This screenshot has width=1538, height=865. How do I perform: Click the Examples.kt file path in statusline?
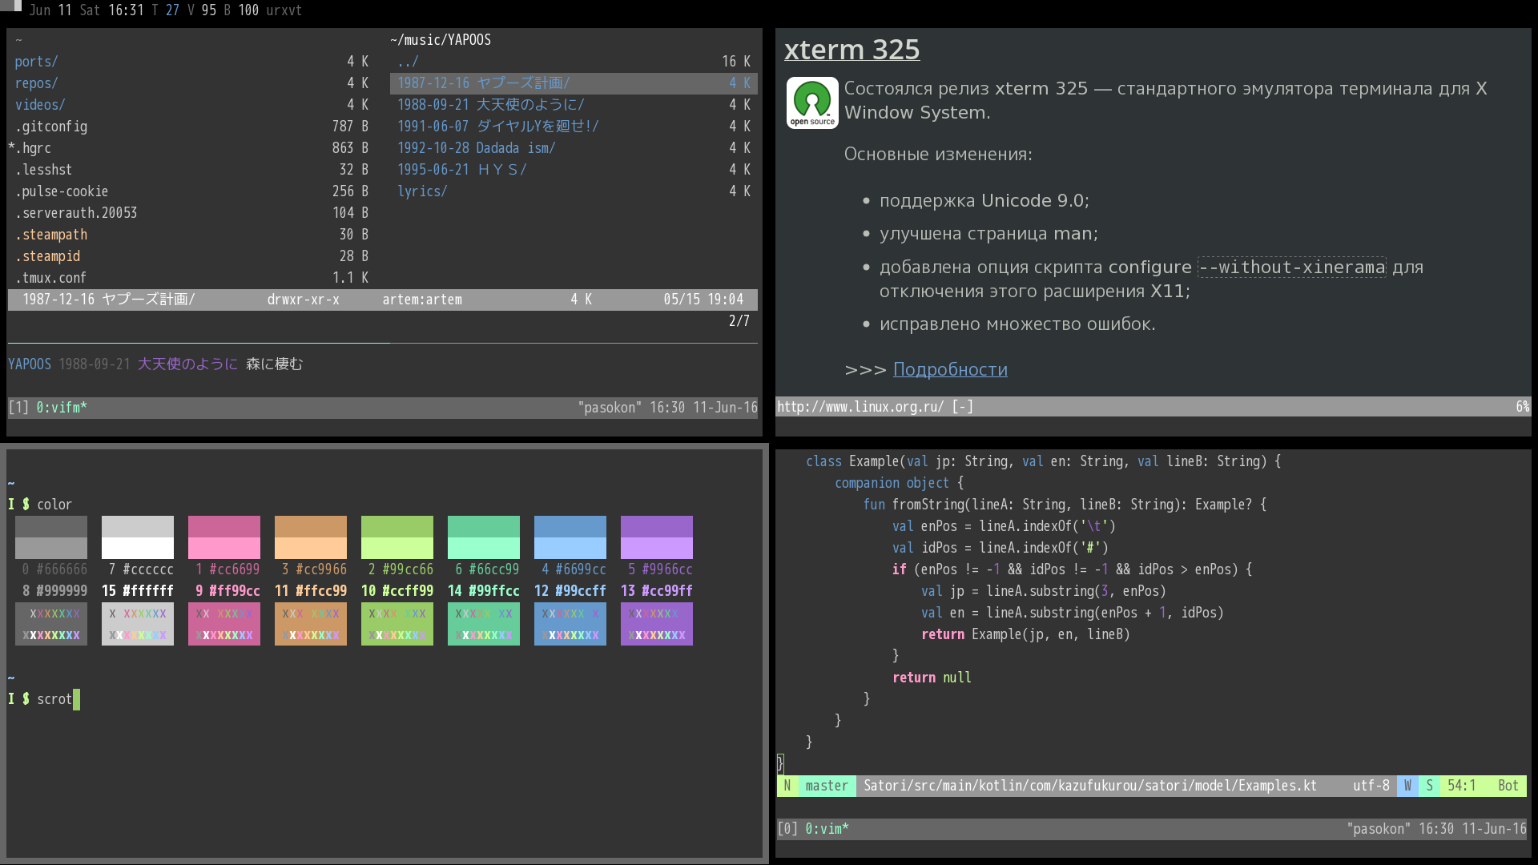pos(1090,786)
